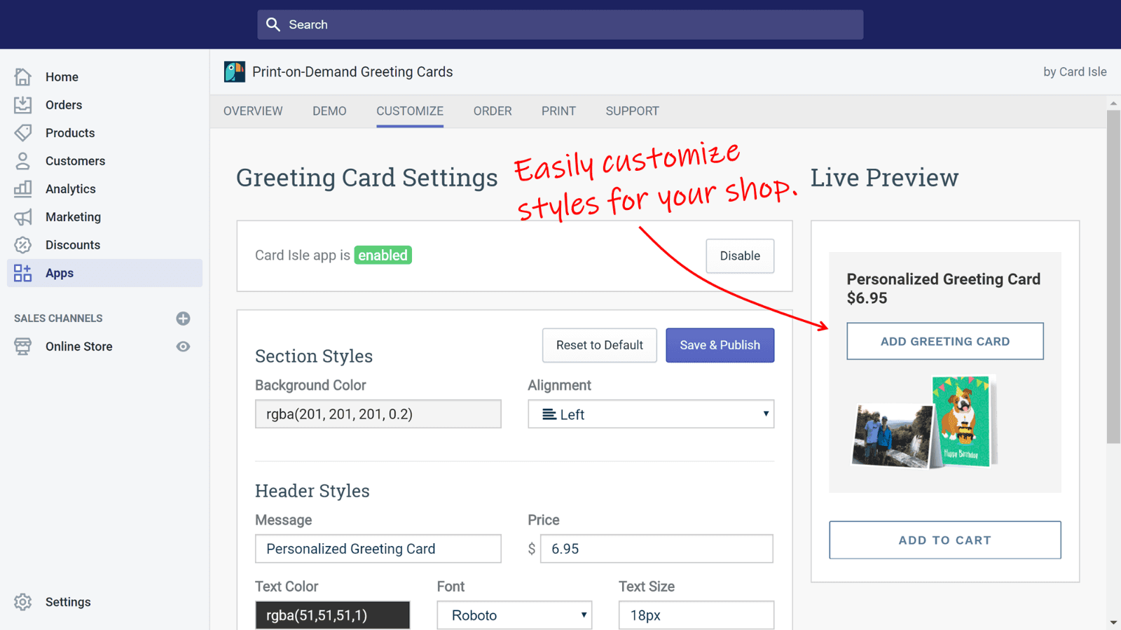Select the Marketing megaphone icon
1121x630 pixels.
click(x=22, y=217)
